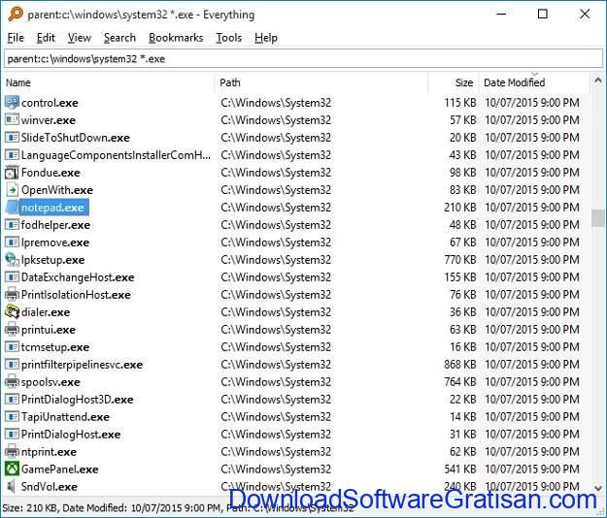607x518 pixels.
Task: Click the DataExchangeHost.exe file icon
Action: coord(12,277)
